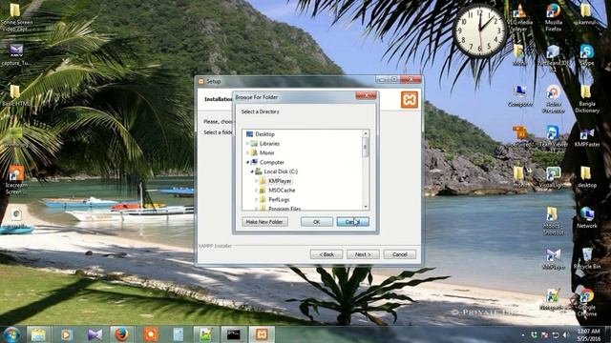Screen dimensions: 611x343
Task: Click Make New Folder button
Action: coord(264,222)
